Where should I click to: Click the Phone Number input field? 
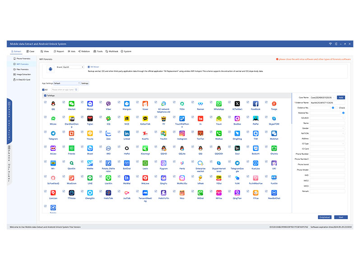pyautogui.click(x=328, y=154)
